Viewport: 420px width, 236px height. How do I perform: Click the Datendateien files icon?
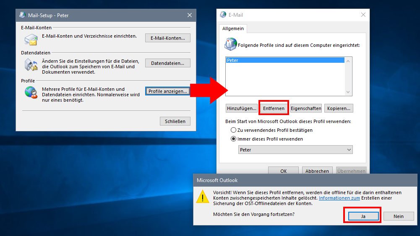(31, 65)
